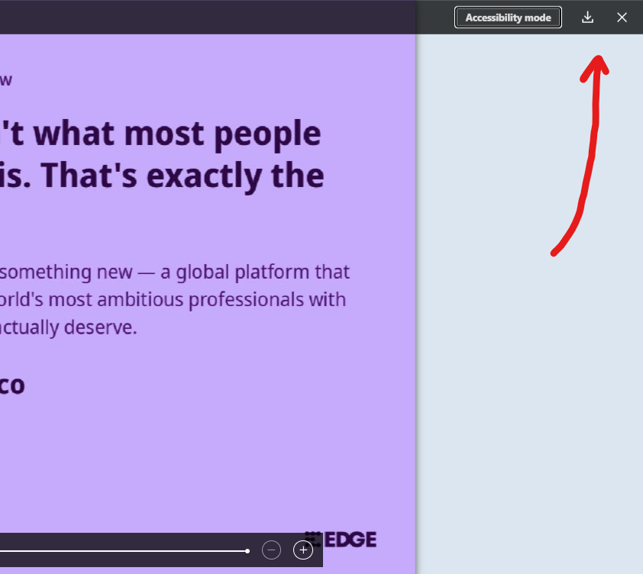Zoom in with the plus icon
Image resolution: width=643 pixels, height=574 pixels.
[303, 550]
